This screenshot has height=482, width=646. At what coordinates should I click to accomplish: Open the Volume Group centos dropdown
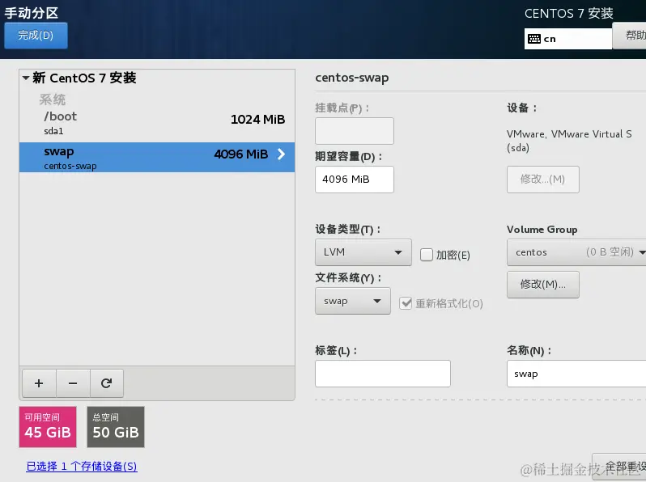[576, 252]
